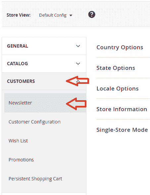Expand the Store Information section
This screenshot has height=195, width=150.
pos(122,109)
